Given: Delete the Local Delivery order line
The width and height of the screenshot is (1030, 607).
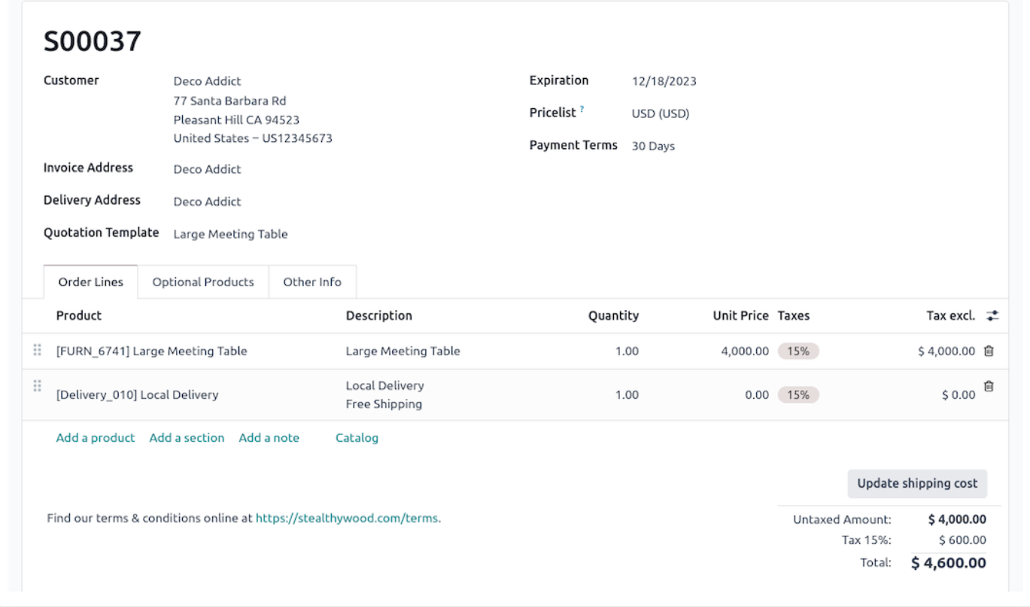Looking at the screenshot, I should (x=989, y=386).
